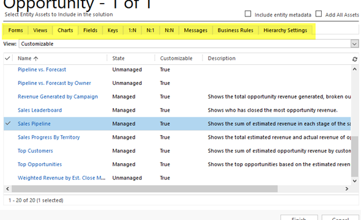Click the horizontal scroll left arrow
361x220 pixels.
7,189
